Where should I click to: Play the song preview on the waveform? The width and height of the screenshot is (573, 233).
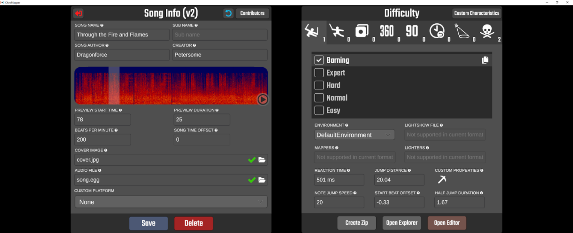coord(263,99)
